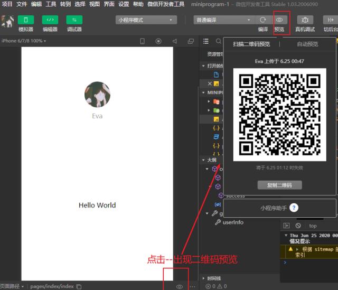The image size is (338, 290).
Task: Click the Compile (编译) refresh icon
Action: (x=263, y=20)
